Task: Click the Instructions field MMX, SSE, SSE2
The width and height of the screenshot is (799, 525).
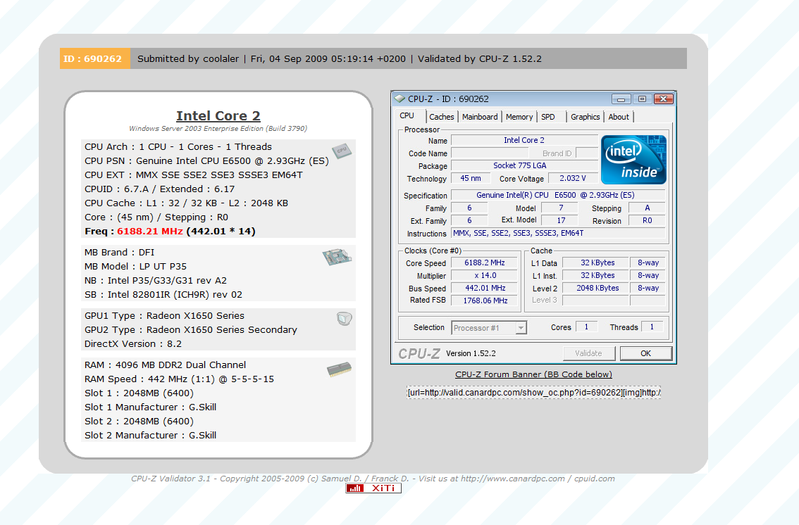Action: pyautogui.click(x=559, y=234)
